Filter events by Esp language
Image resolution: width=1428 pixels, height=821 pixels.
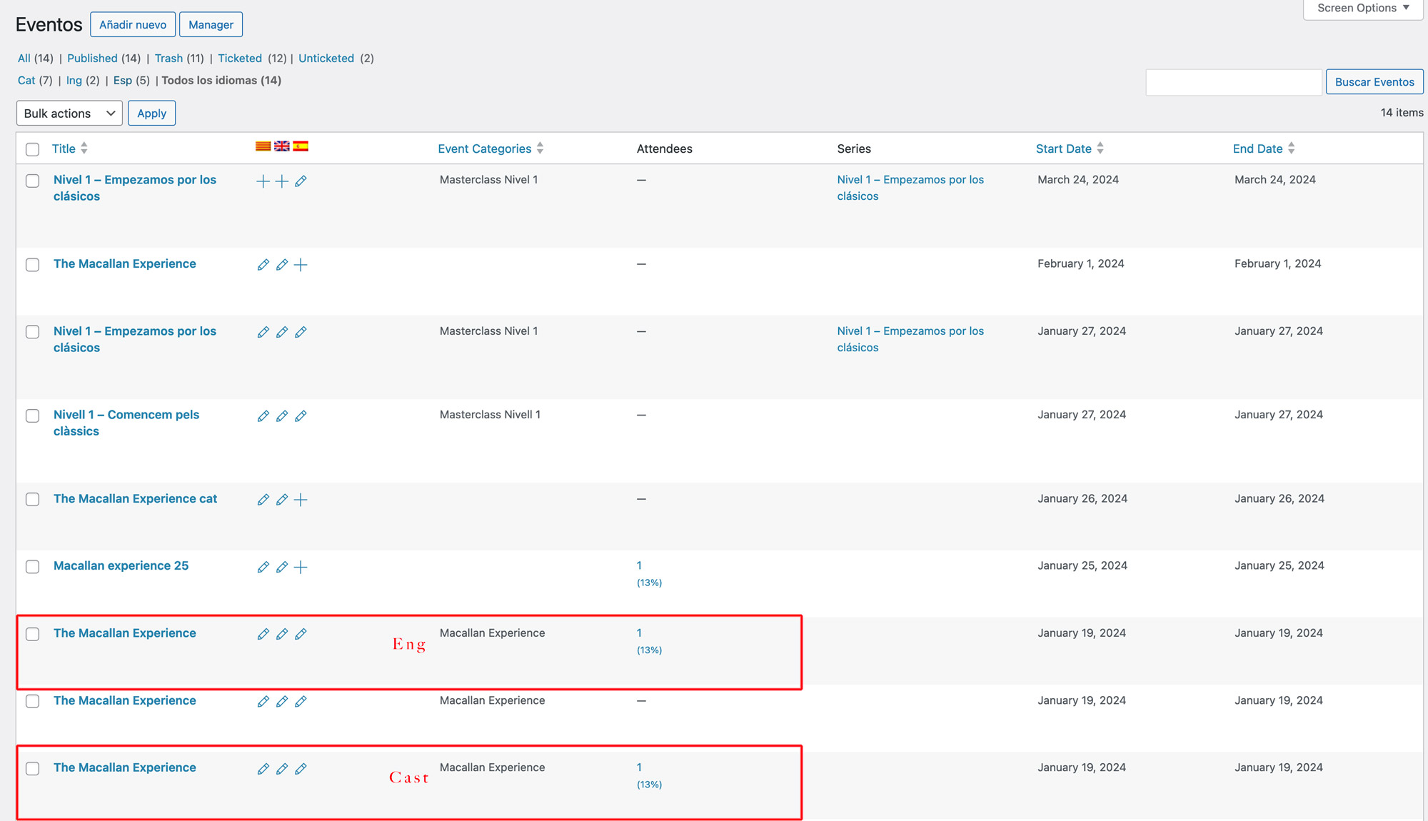(123, 80)
